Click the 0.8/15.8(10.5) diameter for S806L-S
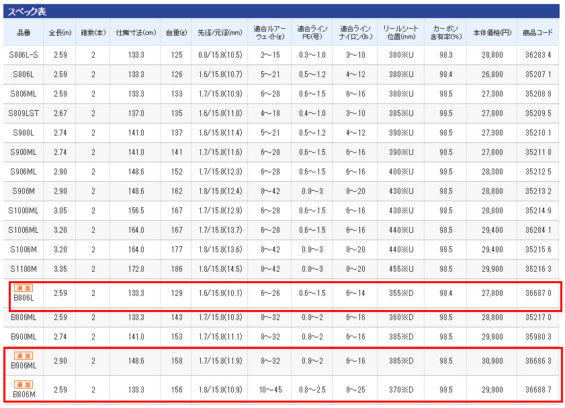565x408 pixels. [x=220, y=55]
